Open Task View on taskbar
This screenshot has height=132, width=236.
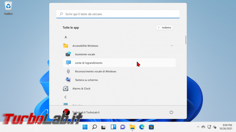(x=104, y=127)
